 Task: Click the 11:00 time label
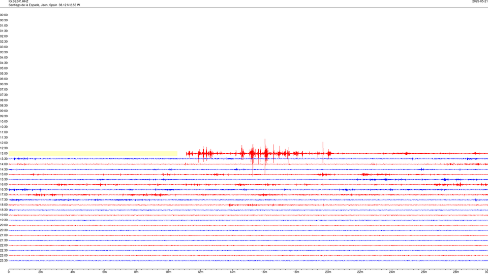(4, 132)
